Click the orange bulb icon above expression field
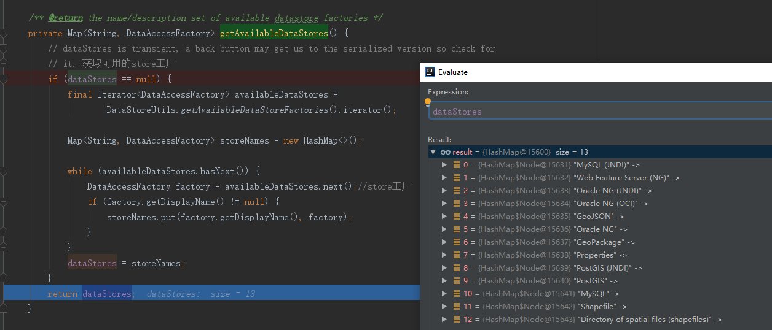 [x=428, y=101]
